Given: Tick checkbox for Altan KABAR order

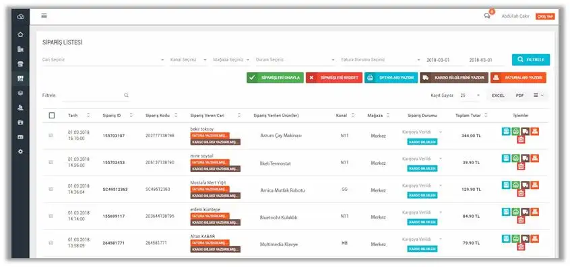Looking at the screenshot, I should pyautogui.click(x=51, y=243).
